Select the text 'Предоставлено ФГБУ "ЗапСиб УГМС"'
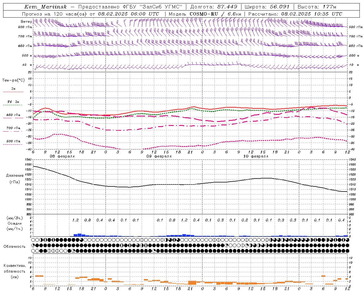The image size is (364, 291). (130, 7)
